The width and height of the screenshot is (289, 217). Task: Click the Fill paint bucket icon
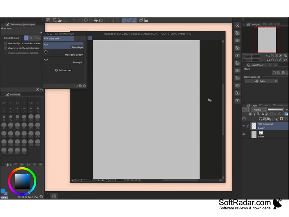(96, 20)
